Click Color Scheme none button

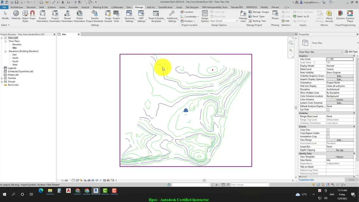[339, 100]
